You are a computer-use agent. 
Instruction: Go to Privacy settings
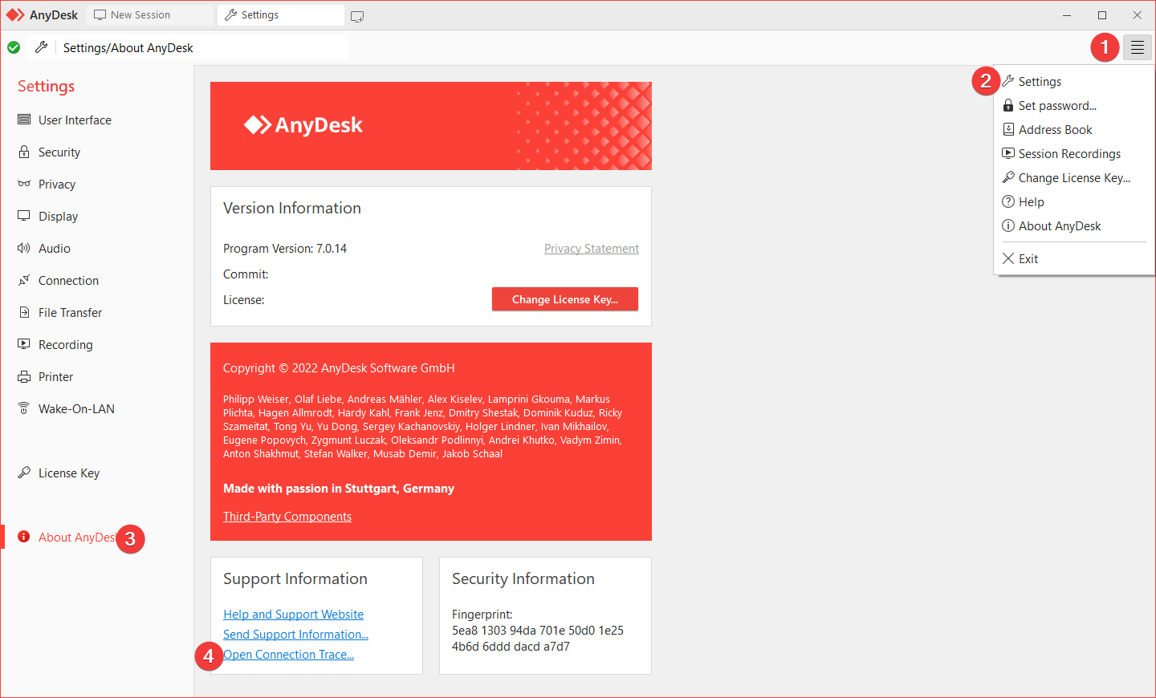[57, 184]
